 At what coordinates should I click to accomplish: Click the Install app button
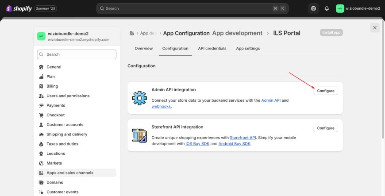(331, 32)
